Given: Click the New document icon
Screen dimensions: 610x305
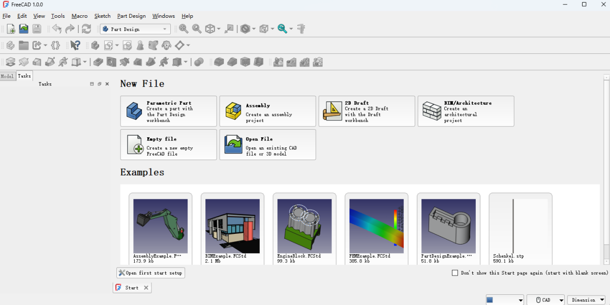Looking at the screenshot, I should tap(11, 29).
